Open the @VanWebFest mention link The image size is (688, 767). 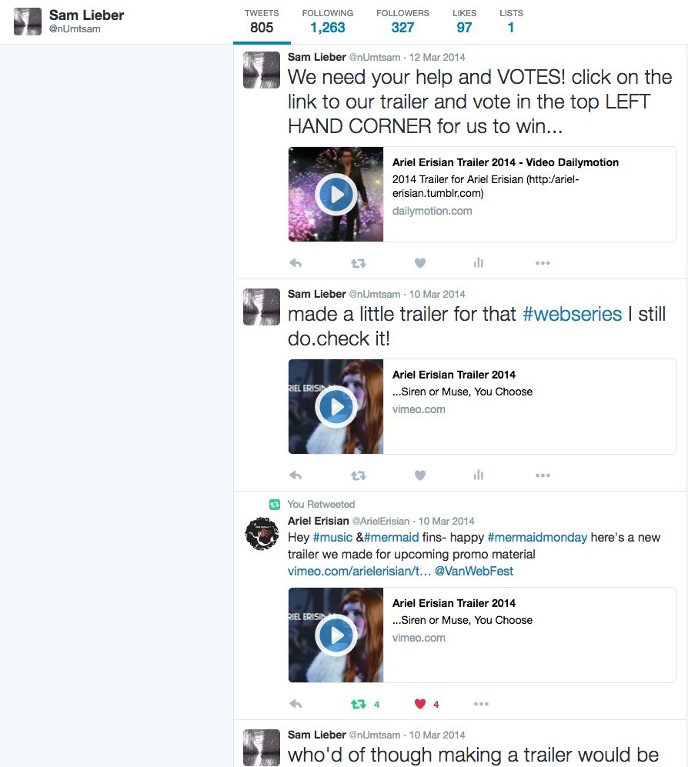click(x=473, y=572)
